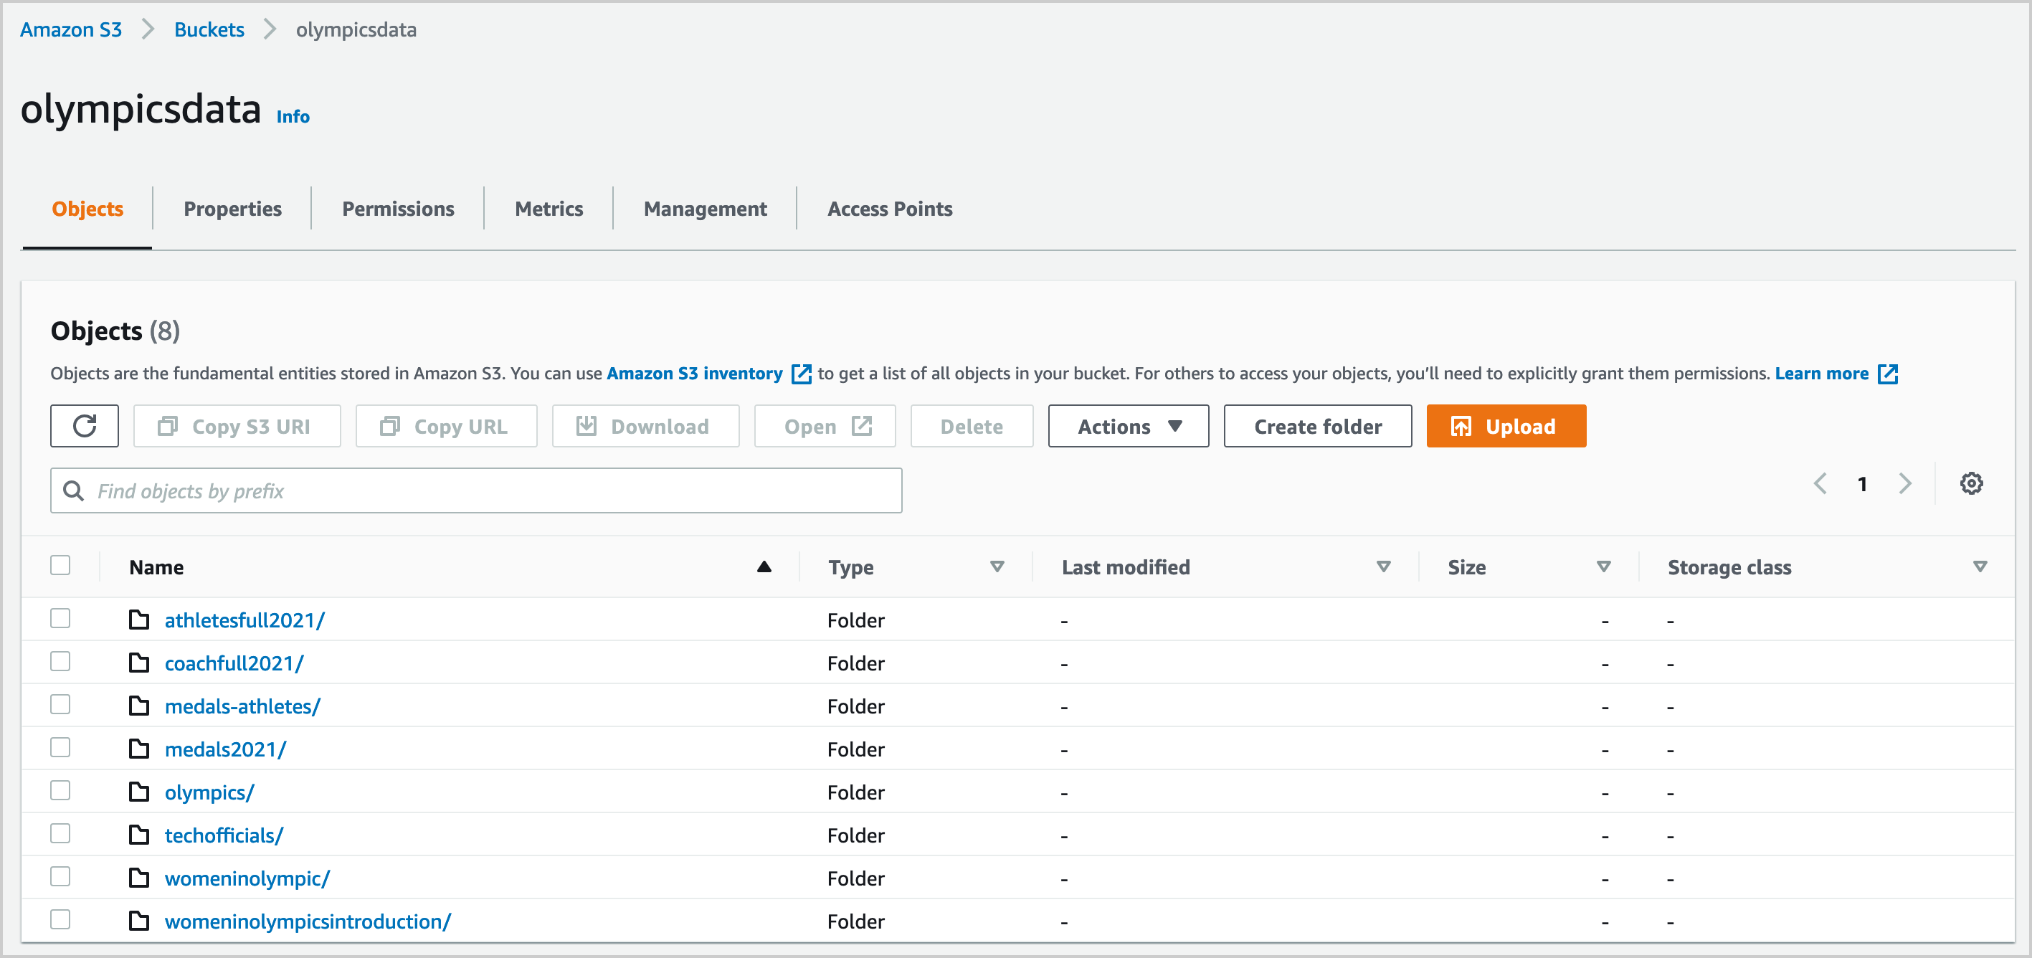Toggle the select-all objects checkbox
The height and width of the screenshot is (958, 2032).
(x=60, y=566)
